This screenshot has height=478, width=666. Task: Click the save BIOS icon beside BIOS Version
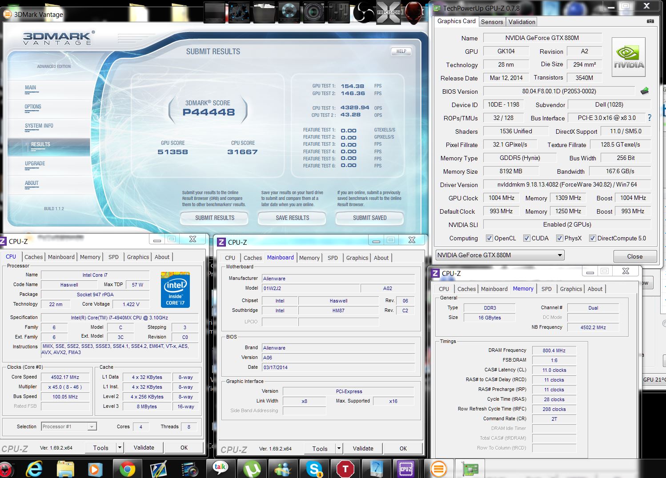point(645,91)
